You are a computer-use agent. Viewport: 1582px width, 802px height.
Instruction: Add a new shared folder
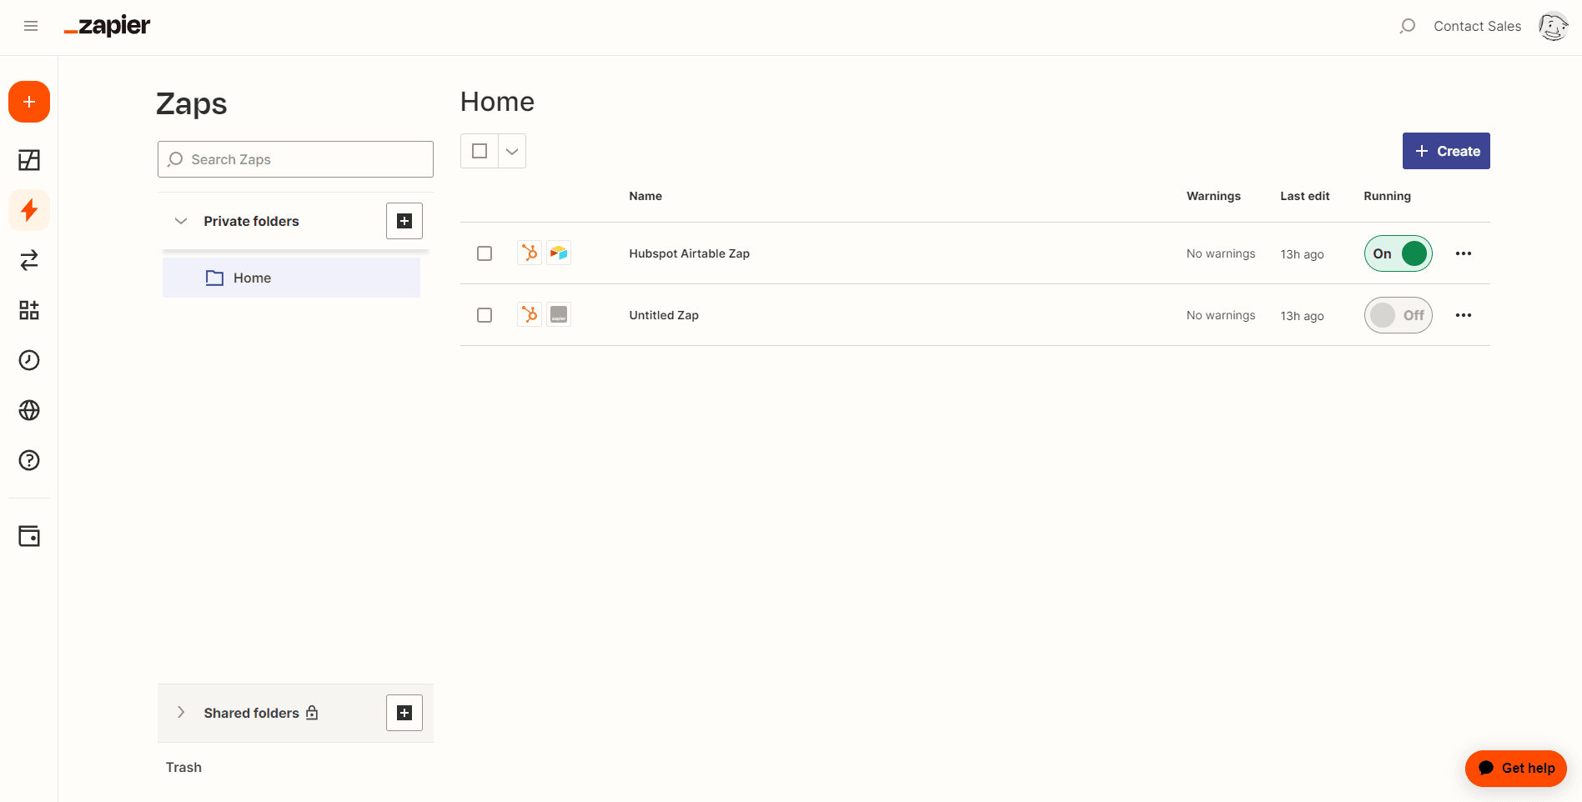(404, 713)
